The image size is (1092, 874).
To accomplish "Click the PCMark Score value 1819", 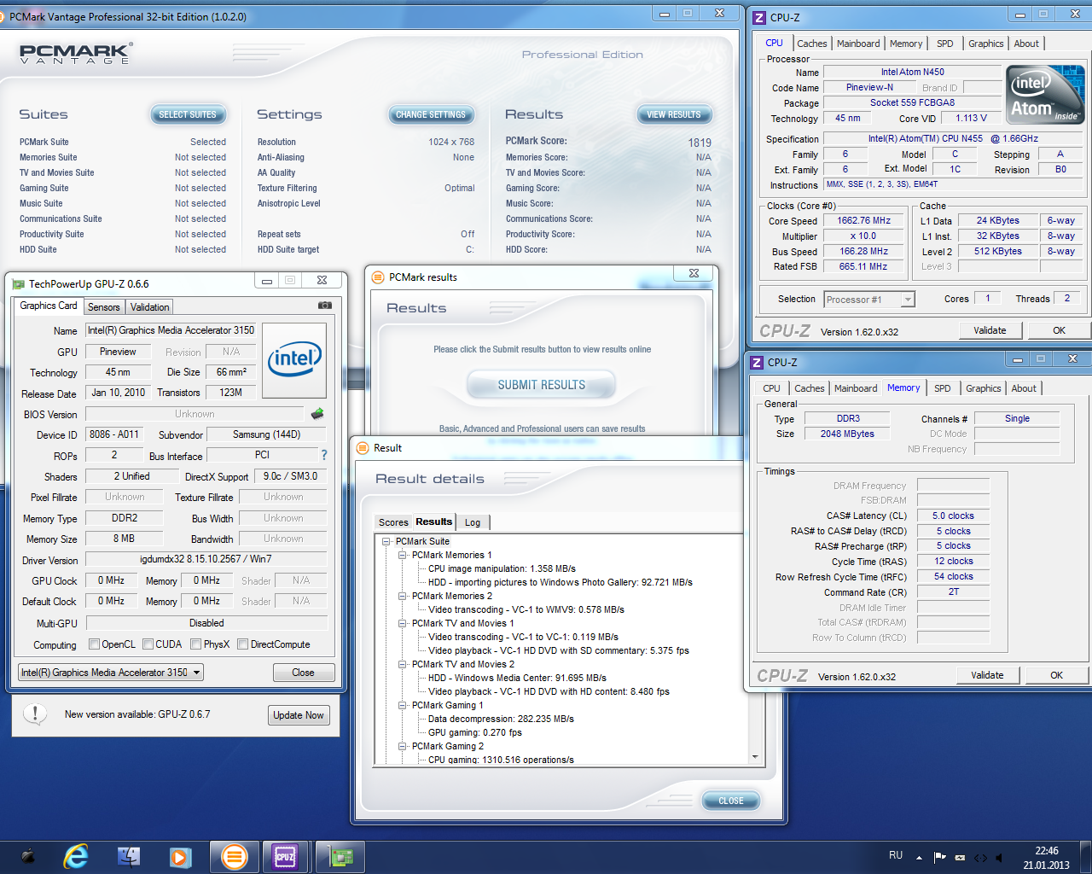I will 700,143.
